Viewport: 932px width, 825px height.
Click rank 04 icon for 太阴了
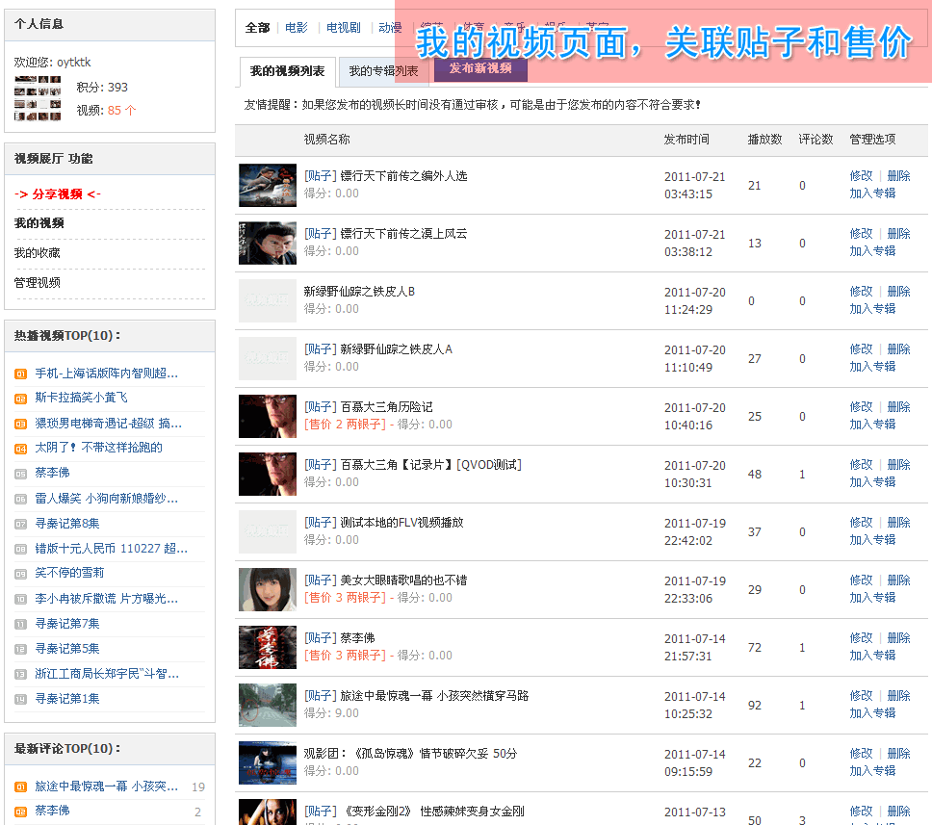click(x=21, y=449)
